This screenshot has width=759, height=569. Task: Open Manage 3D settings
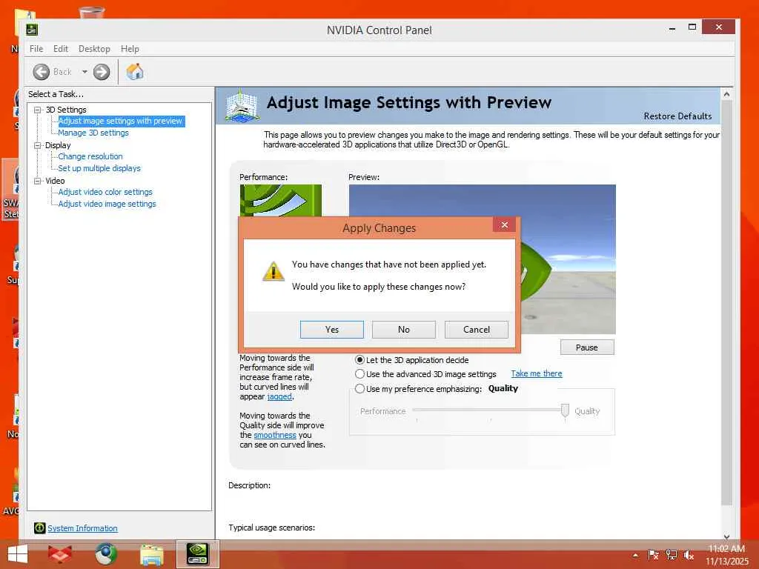pos(93,133)
